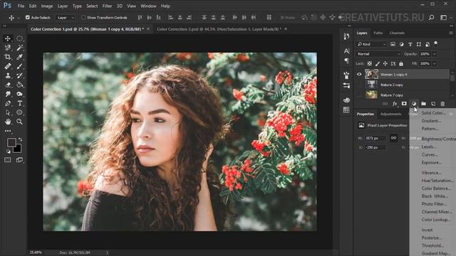
Task: Select the Horizontal Type tool
Action: pyautogui.click(x=19, y=103)
